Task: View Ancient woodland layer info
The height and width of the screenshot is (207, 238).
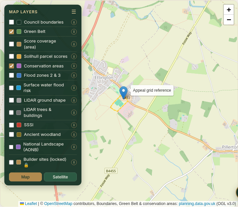Action: (x=74, y=134)
